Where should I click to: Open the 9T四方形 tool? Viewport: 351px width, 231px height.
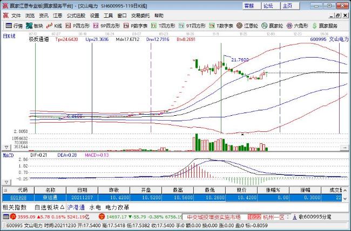pyautogui.click(x=192, y=26)
